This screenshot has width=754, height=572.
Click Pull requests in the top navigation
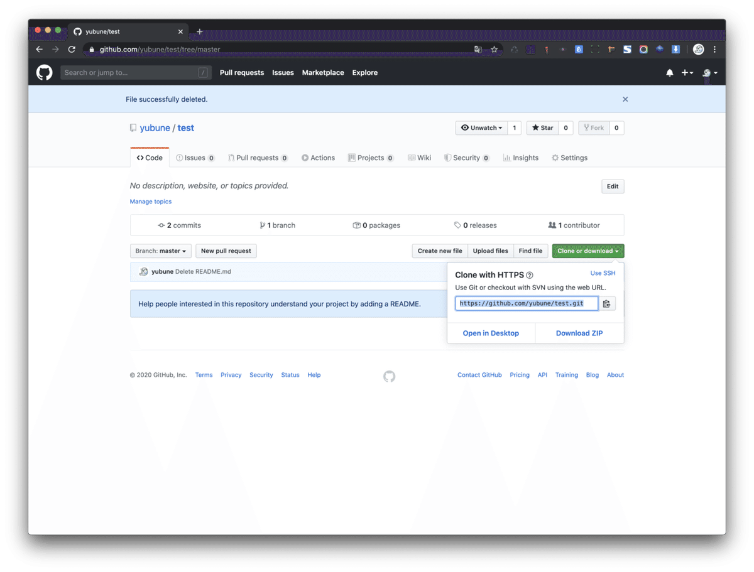click(x=242, y=73)
